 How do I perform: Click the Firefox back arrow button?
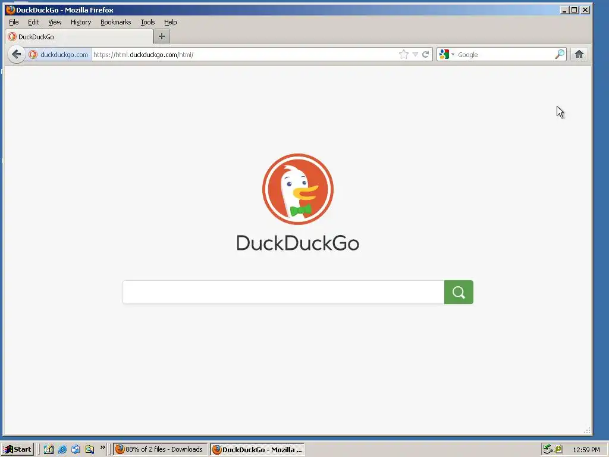pos(16,54)
